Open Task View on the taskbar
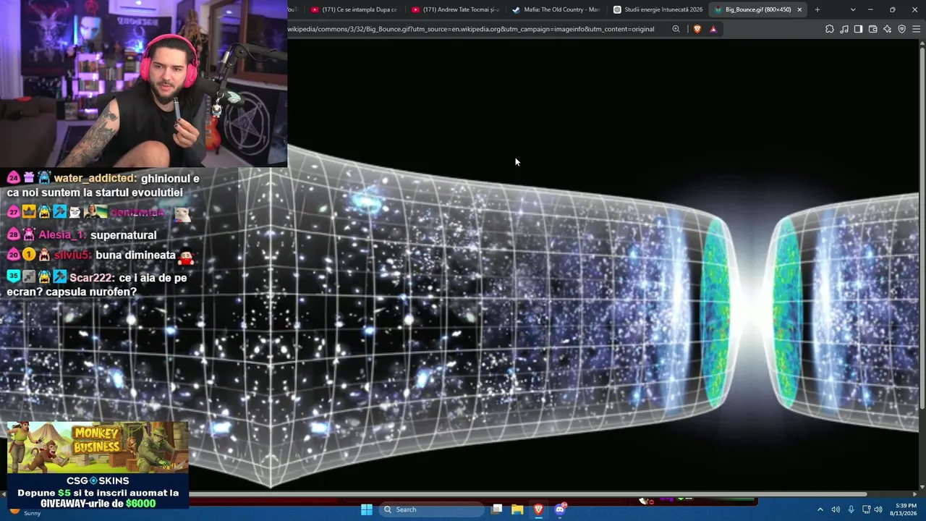 (x=496, y=509)
